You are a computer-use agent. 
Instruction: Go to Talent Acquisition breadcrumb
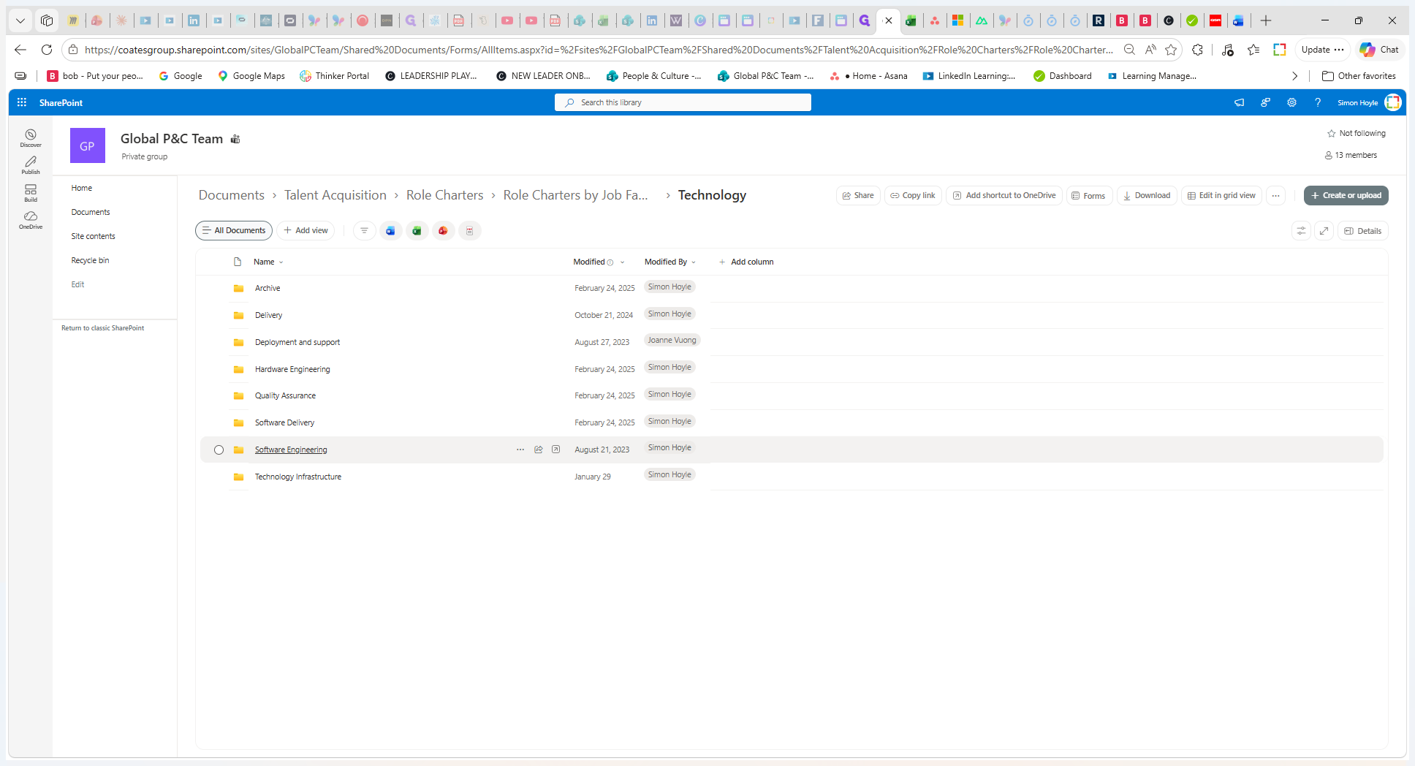(x=335, y=195)
